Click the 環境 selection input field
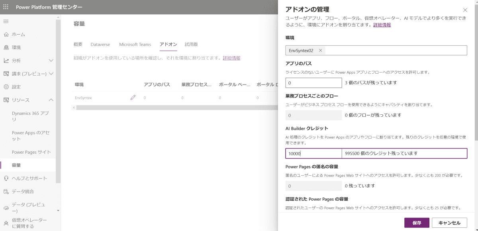This screenshot has width=478, height=231. coord(376,51)
